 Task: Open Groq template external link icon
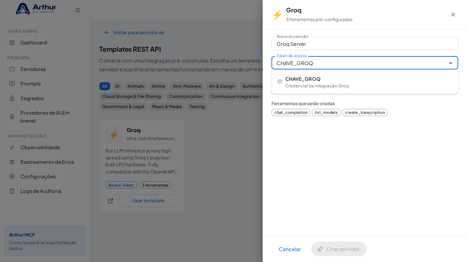[111, 201]
